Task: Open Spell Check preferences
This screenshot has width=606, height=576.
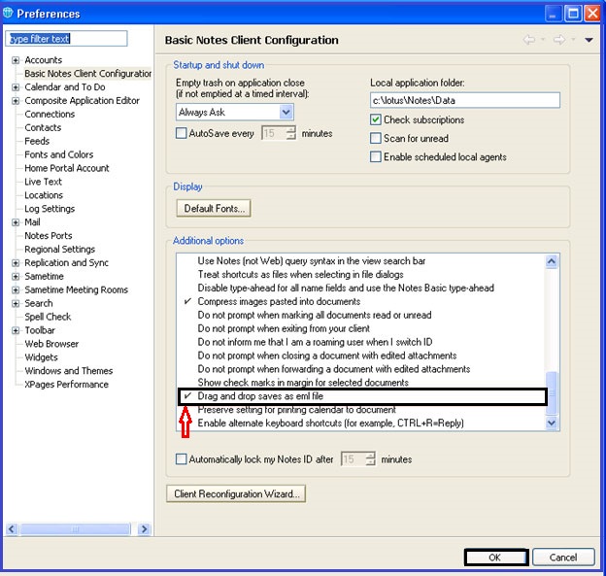Action: (x=48, y=317)
